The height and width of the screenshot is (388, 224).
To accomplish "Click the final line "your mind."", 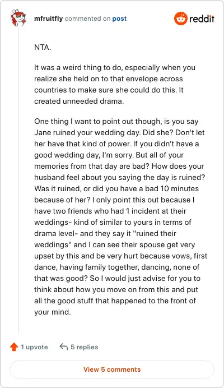I will (x=53, y=312).
